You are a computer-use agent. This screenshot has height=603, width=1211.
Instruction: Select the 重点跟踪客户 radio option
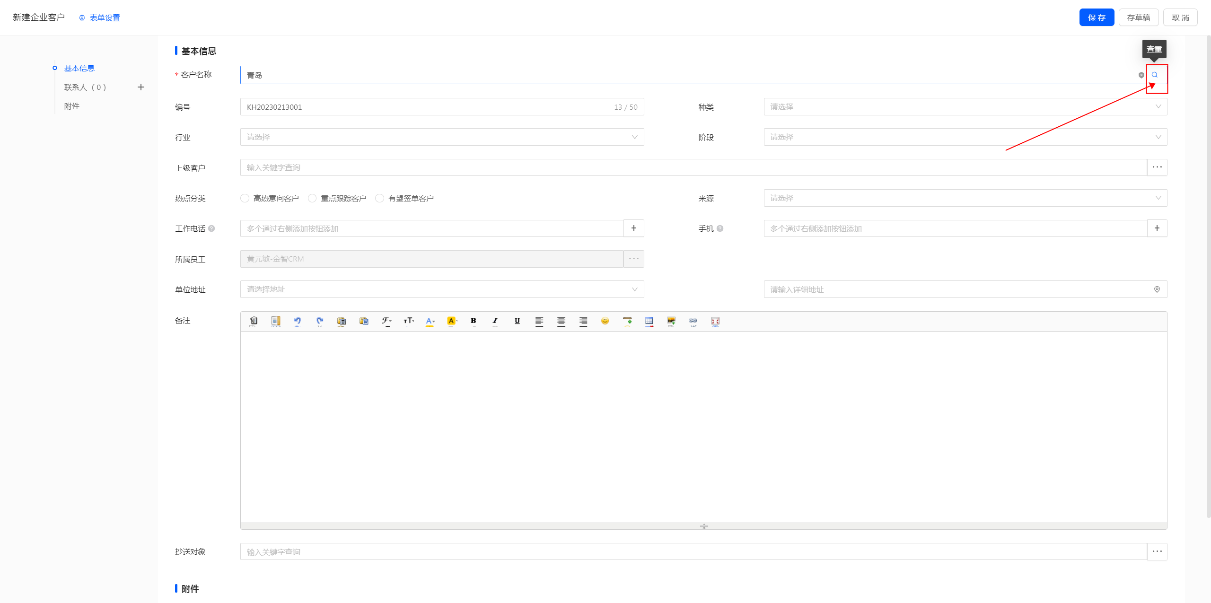312,198
